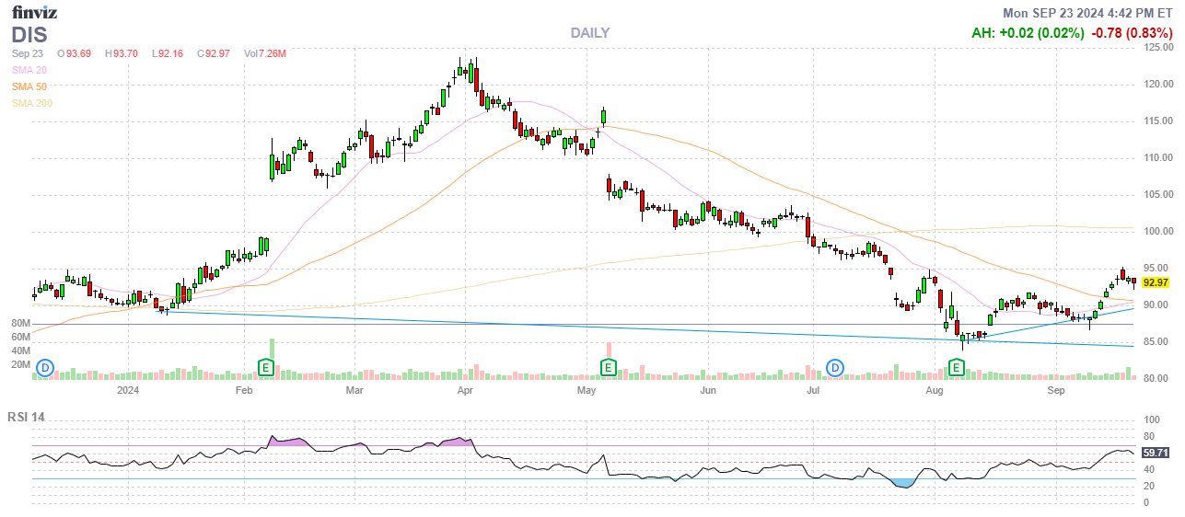Click the finviz logo
The image size is (1185, 517).
click(x=36, y=13)
